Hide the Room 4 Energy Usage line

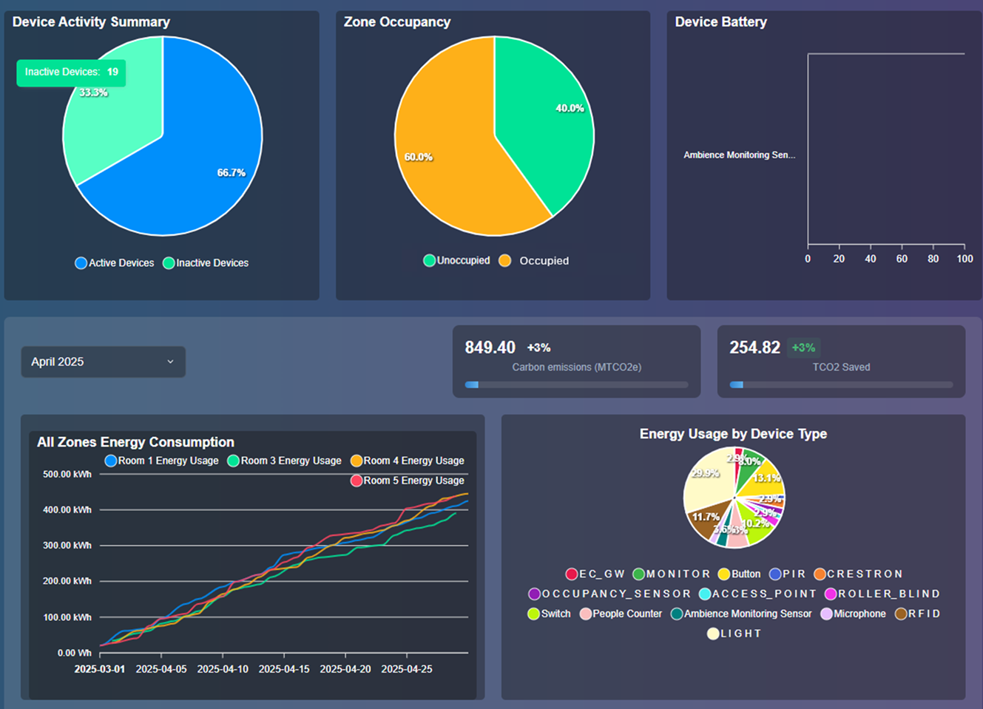pos(409,460)
